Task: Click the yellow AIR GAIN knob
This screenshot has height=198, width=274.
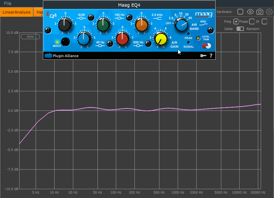Action: click(161, 39)
